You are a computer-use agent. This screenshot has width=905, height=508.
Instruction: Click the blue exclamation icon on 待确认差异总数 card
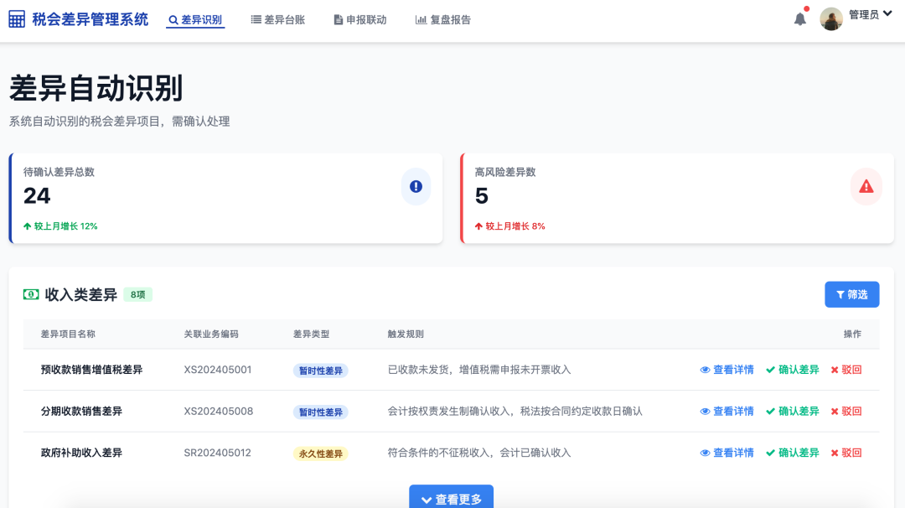click(416, 186)
